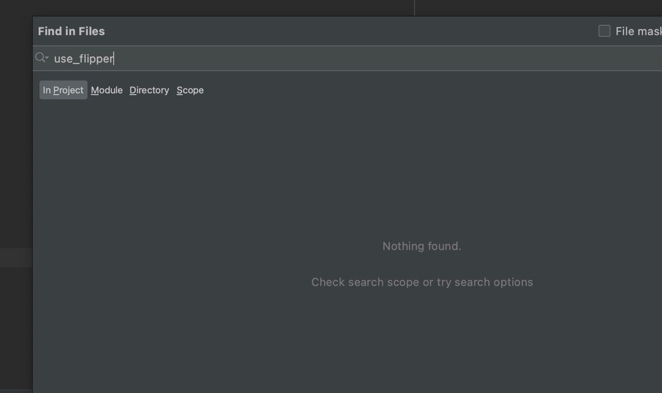Click the editor area above the dialog
Image resolution: width=662 pixels, height=393 pixels.
[x=207, y=7]
